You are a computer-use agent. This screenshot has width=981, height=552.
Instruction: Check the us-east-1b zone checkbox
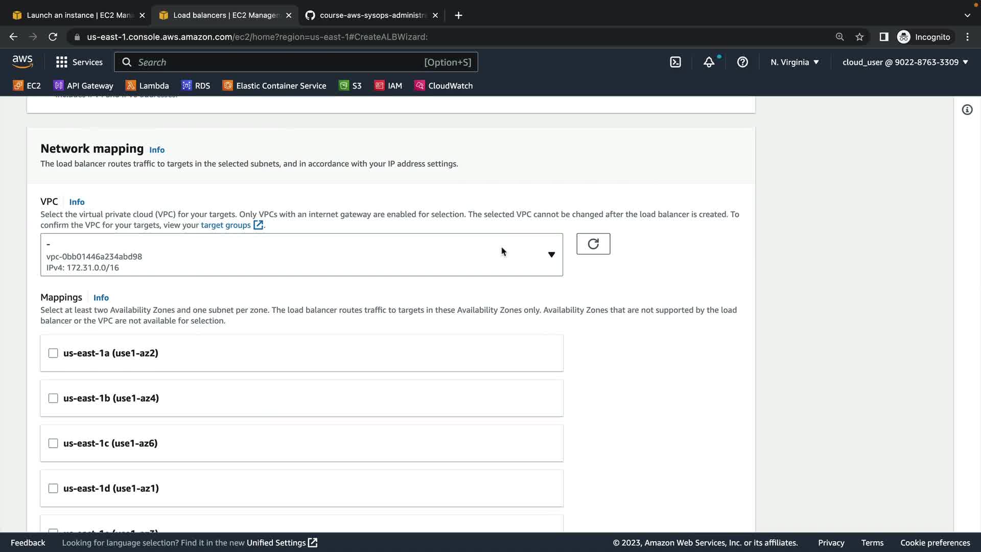click(53, 398)
